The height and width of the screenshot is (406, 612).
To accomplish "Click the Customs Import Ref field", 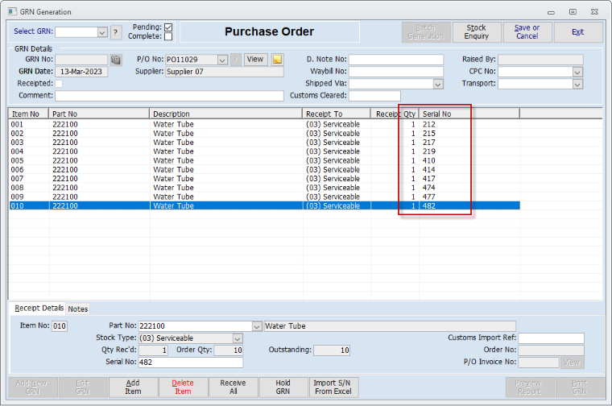I will click(551, 338).
